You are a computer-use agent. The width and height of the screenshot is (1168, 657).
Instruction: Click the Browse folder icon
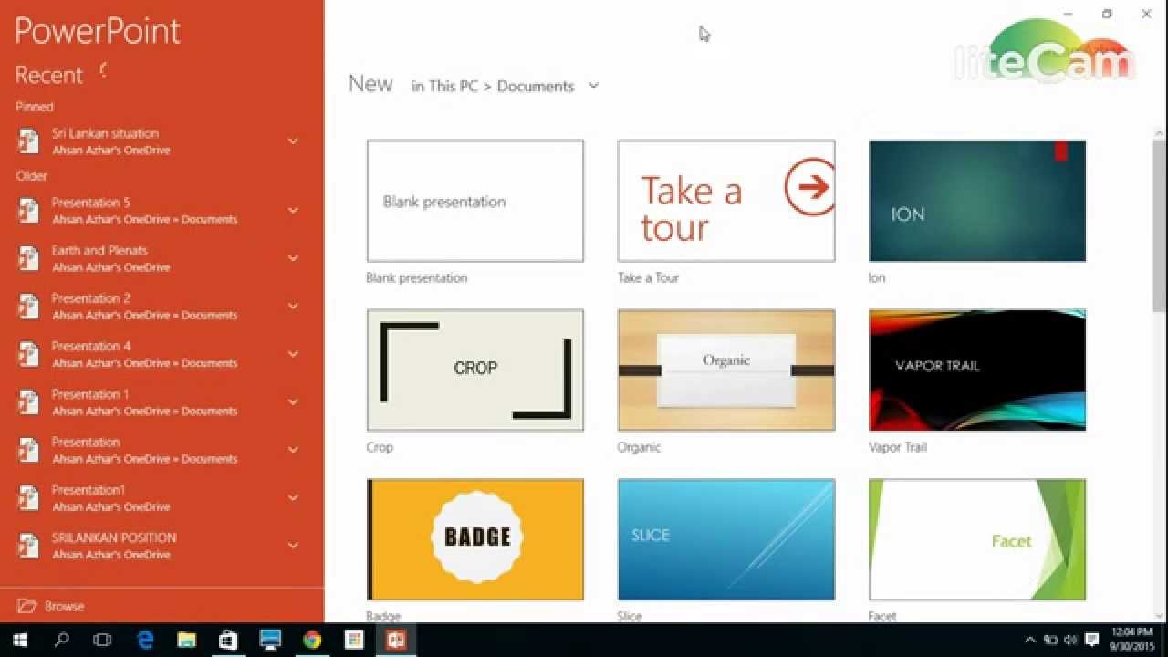(x=27, y=606)
